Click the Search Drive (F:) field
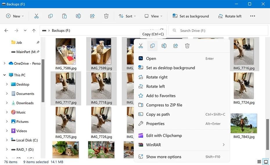This screenshot has width=270, height=165. pyautogui.click(x=218, y=31)
